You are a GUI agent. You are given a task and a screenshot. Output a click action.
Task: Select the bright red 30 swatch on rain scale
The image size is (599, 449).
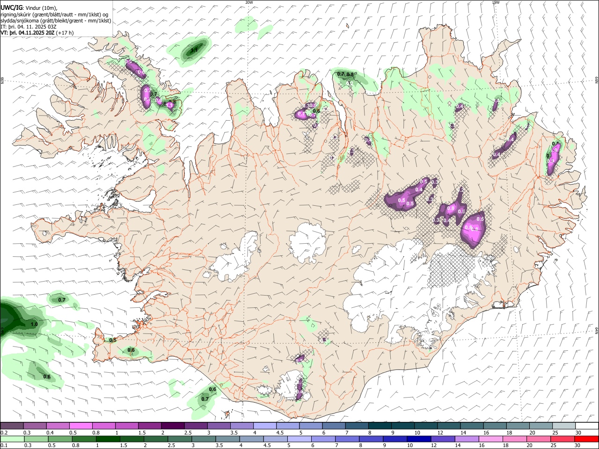[x=586, y=439]
